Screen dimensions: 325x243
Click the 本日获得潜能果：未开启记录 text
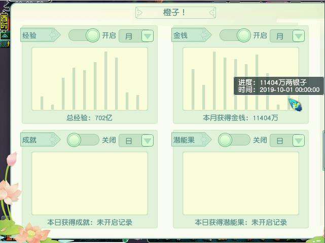(x=241, y=222)
